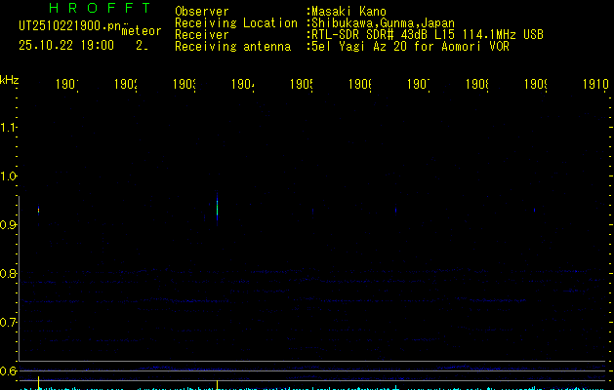
Task: Click the 0.7 kHz frequency tick
Action: click(10, 322)
